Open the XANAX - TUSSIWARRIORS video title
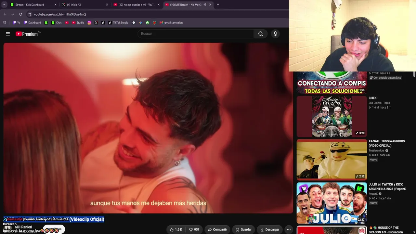Screen dimensions: 416x234 coord(387,143)
